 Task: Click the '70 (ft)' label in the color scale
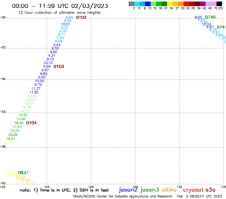(x=218, y=8)
